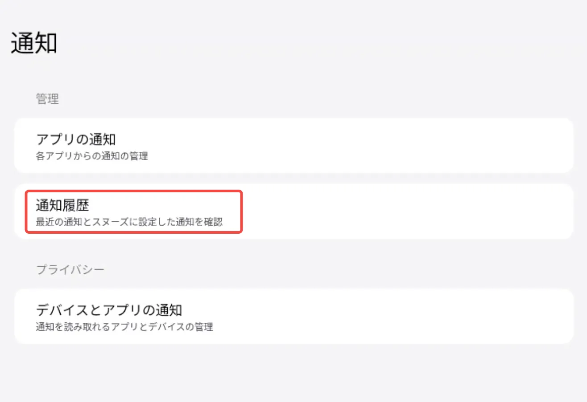
Task: Click the 通知履歴 heading text
Action: tap(62, 205)
